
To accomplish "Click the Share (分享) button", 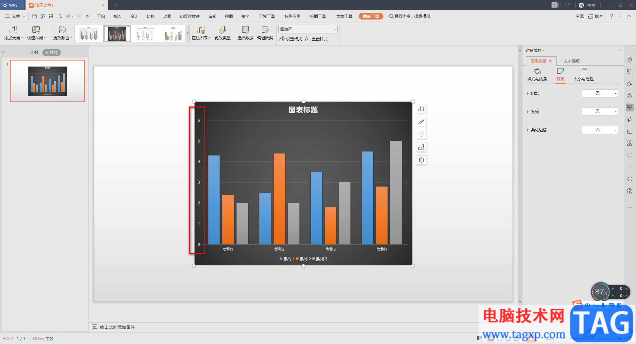I will pyautogui.click(x=580, y=16).
